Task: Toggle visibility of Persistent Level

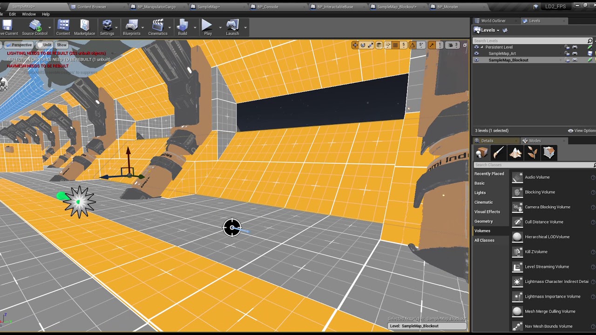Action: pos(476,47)
